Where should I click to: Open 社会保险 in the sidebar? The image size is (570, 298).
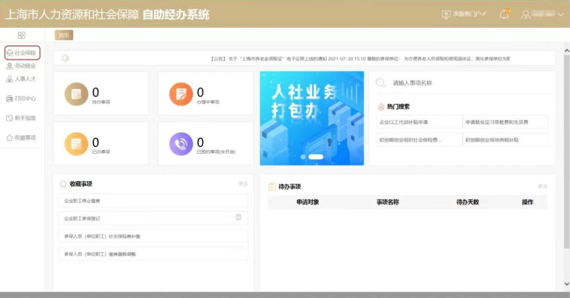coord(22,53)
